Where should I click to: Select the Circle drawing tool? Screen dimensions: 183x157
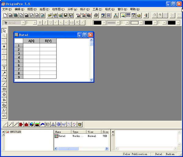click(4, 94)
